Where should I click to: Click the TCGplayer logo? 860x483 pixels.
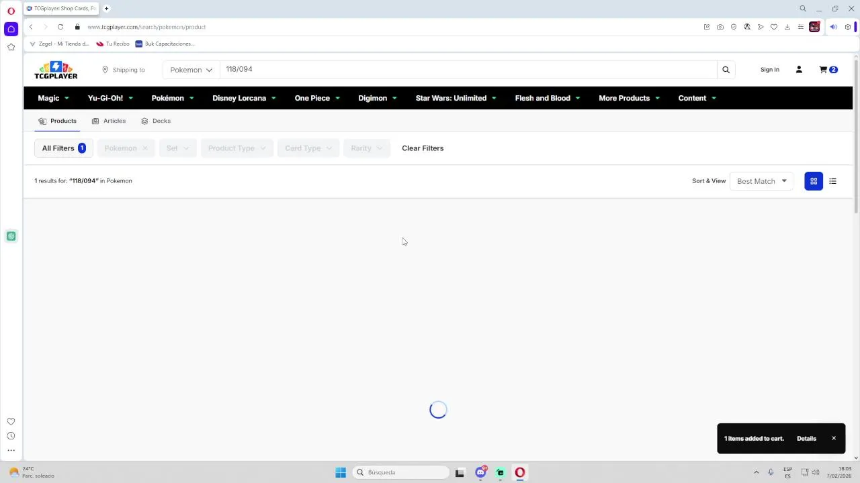56,70
